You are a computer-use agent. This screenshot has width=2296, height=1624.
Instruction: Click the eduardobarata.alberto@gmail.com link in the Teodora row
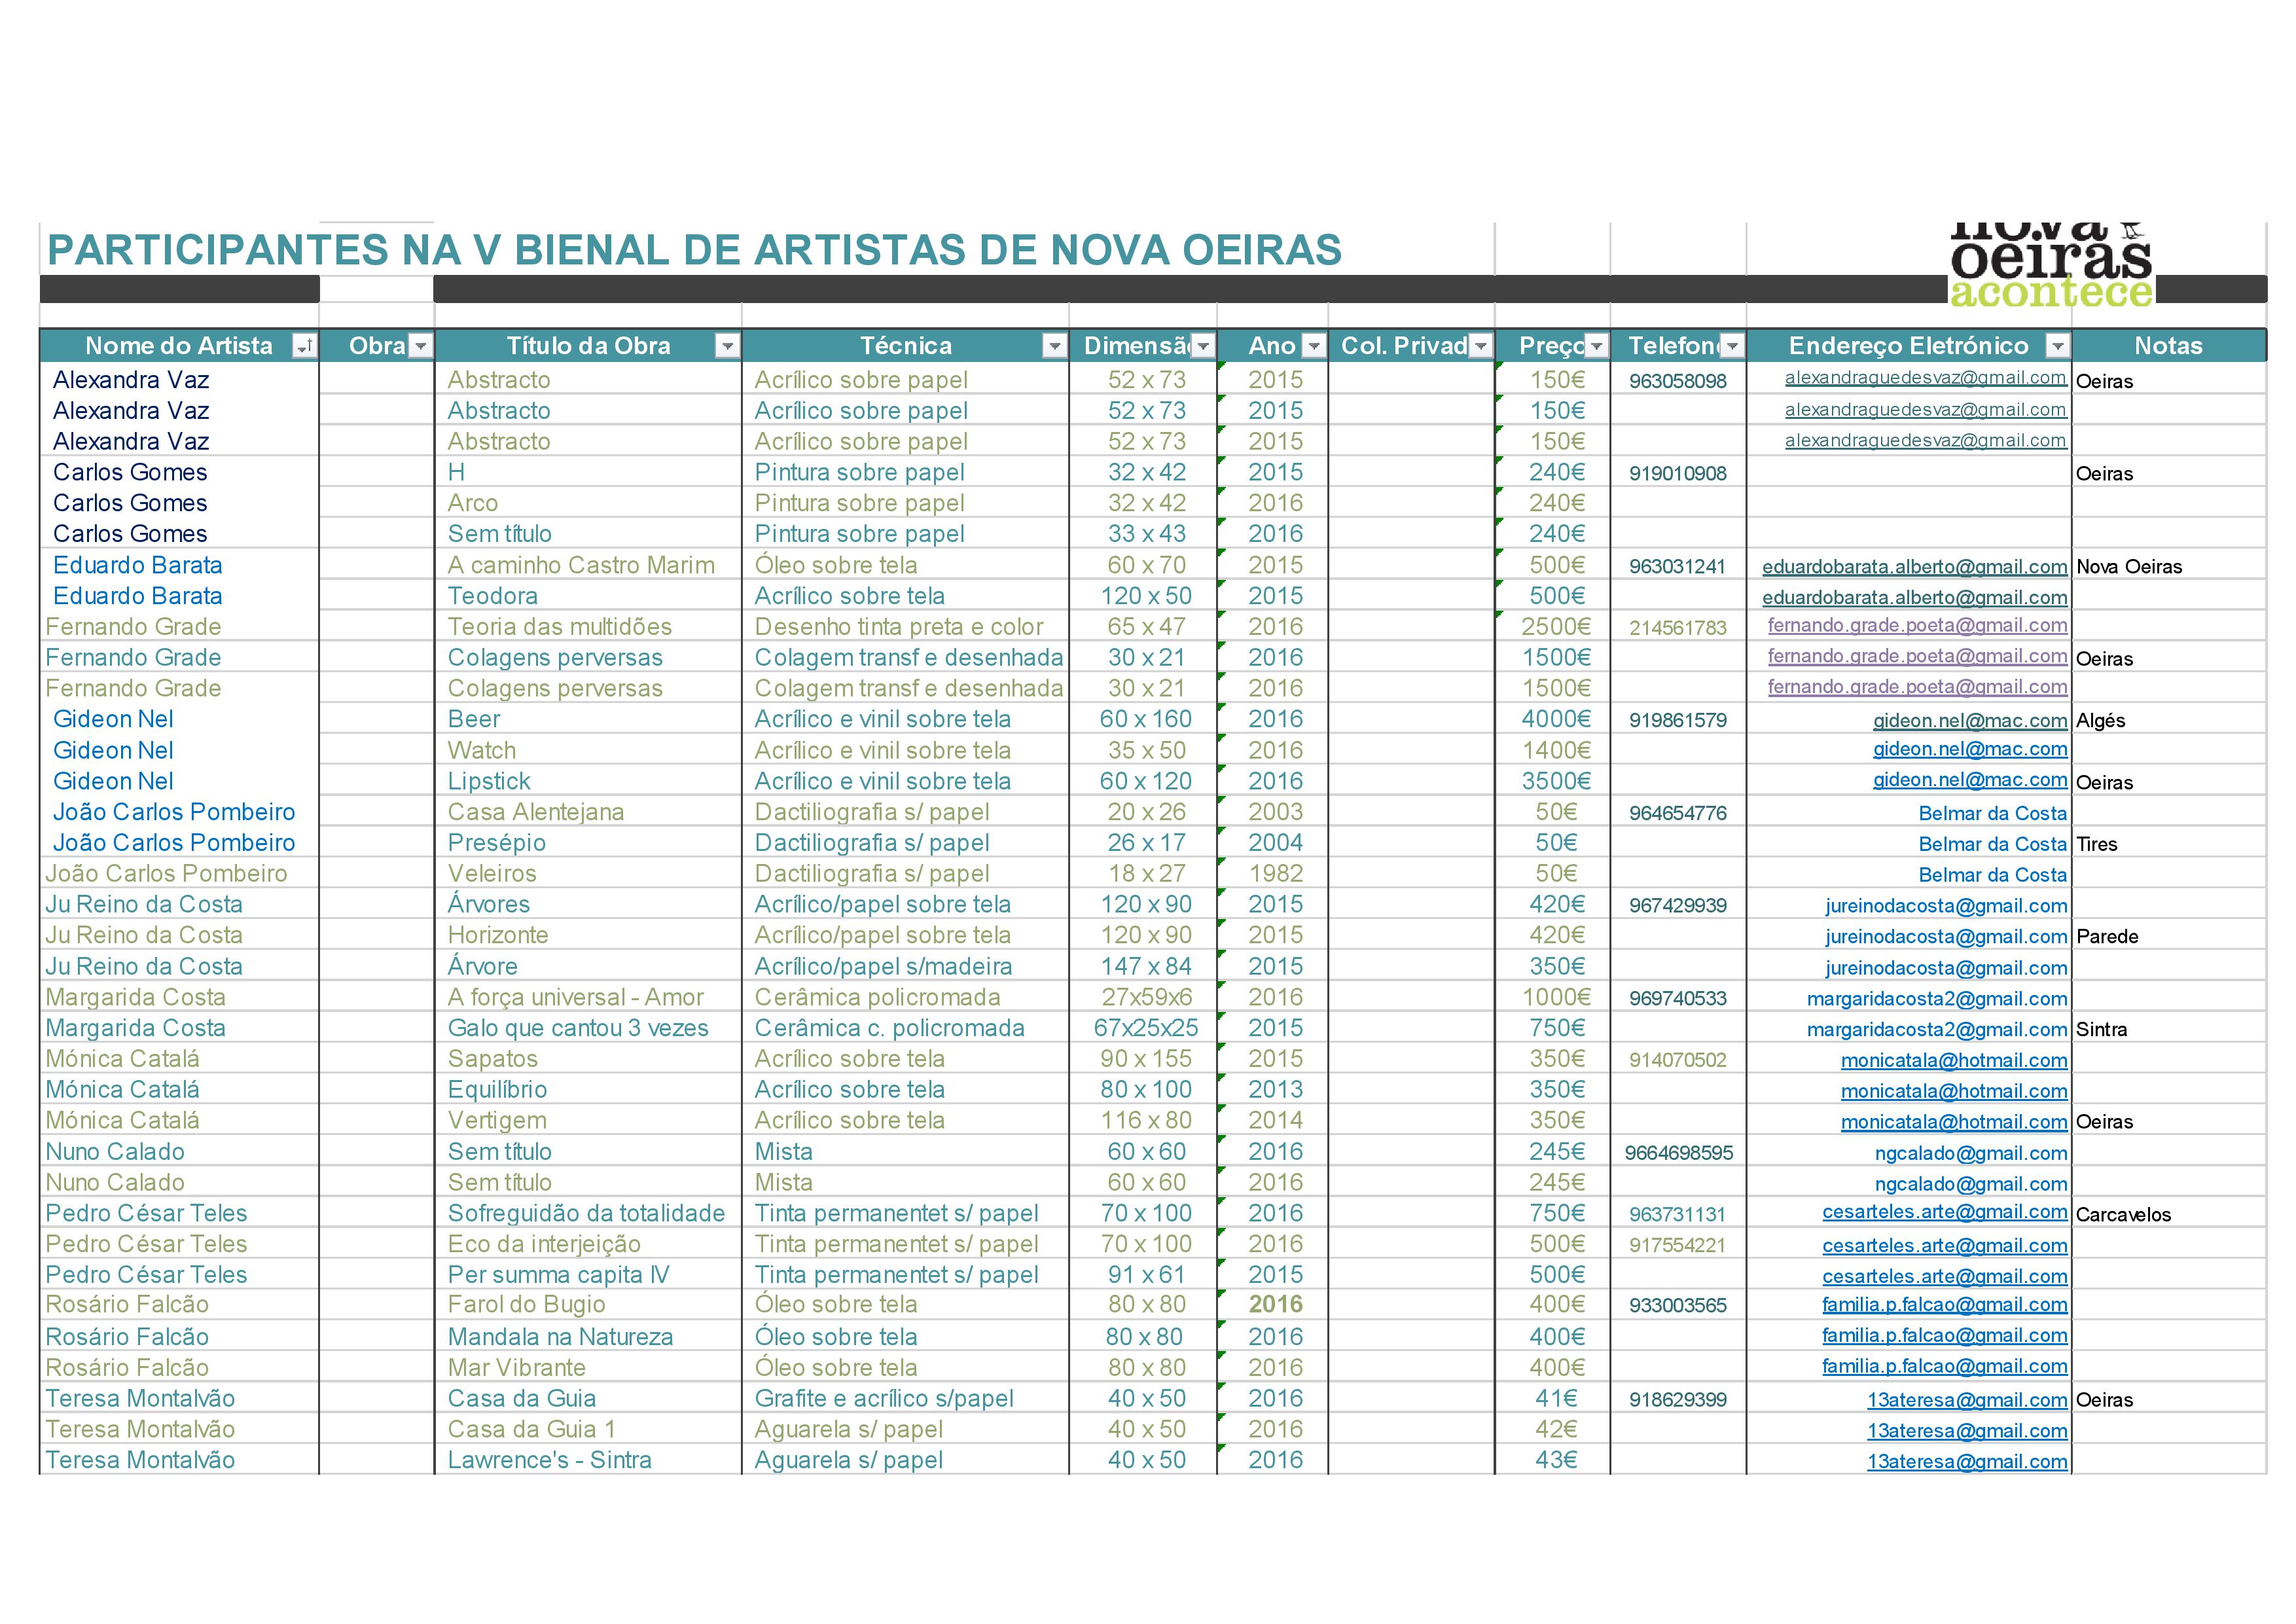tap(1914, 597)
